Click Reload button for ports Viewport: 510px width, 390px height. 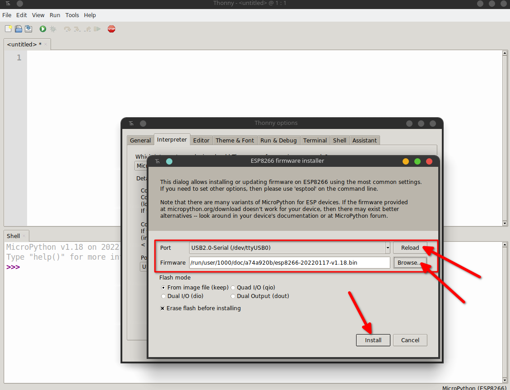410,248
